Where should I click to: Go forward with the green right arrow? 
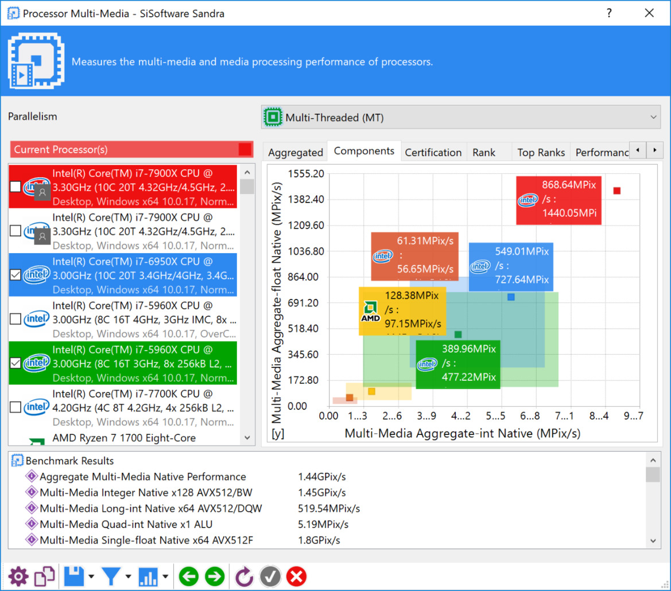click(x=215, y=577)
